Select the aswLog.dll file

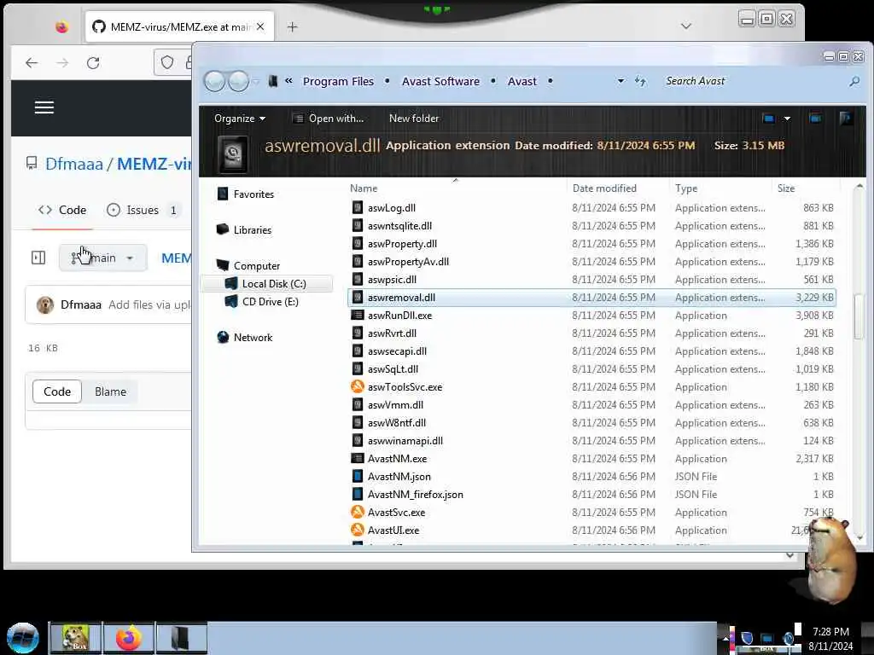point(391,208)
